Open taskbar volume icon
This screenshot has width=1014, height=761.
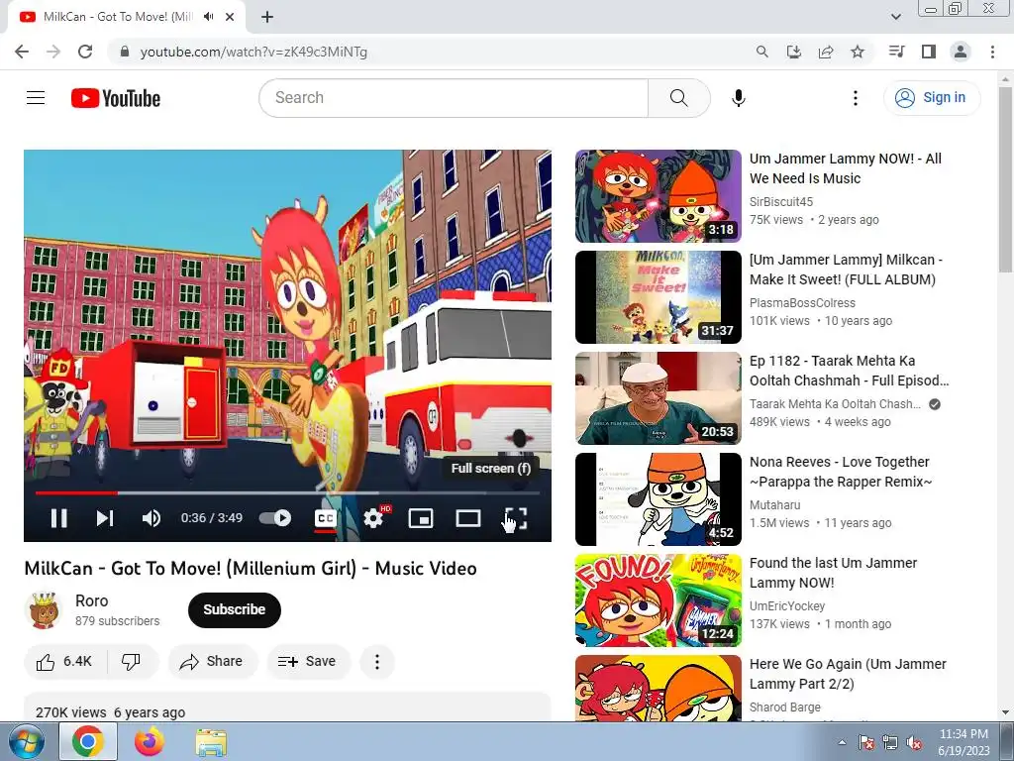[914, 743]
